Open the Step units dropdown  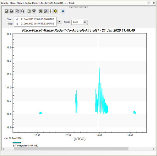(x=85, y=22)
